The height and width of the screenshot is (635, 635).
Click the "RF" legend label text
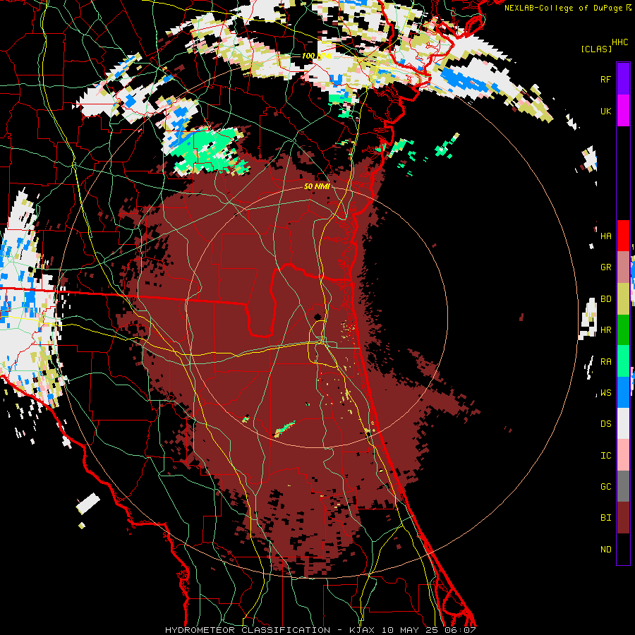click(x=605, y=79)
